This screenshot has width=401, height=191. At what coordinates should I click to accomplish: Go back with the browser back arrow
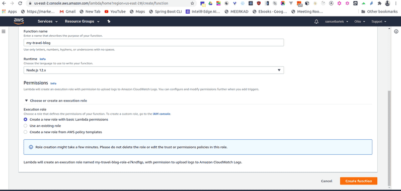[4, 4]
